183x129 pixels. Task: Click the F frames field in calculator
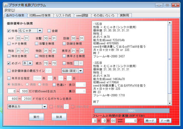pos(131,121)
